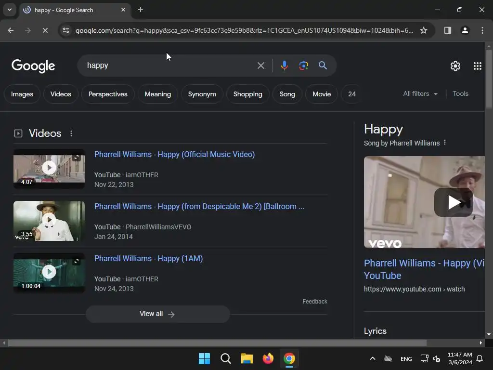Stop loading the page
This screenshot has height=370, width=493.
45,30
